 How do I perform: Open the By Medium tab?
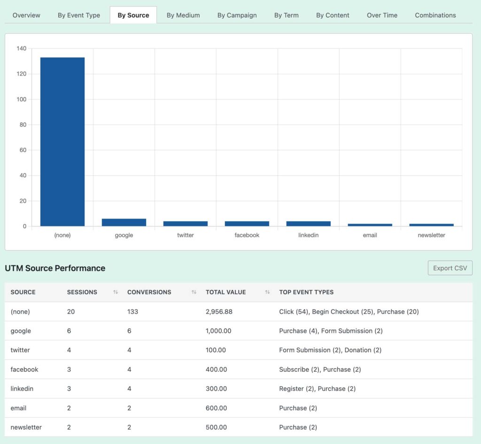pos(183,15)
